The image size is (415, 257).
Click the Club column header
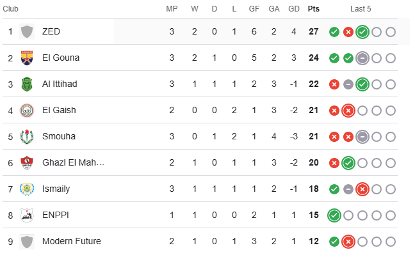coord(10,9)
